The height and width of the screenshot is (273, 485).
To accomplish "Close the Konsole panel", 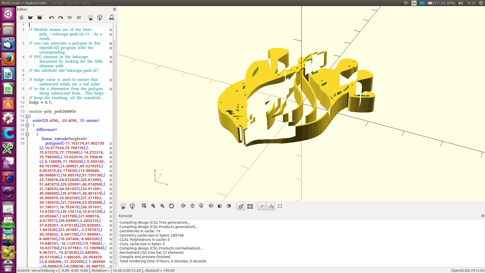I will point(482,216).
